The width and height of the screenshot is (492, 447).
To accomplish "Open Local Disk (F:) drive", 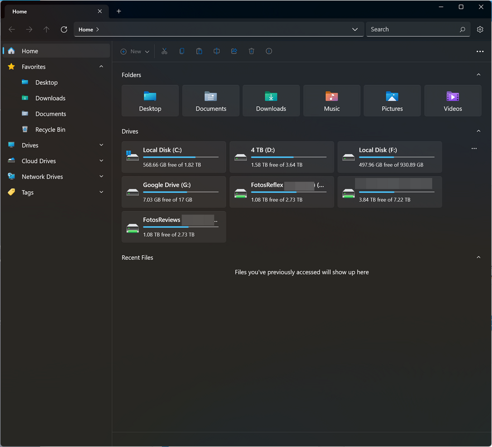I will (x=390, y=157).
